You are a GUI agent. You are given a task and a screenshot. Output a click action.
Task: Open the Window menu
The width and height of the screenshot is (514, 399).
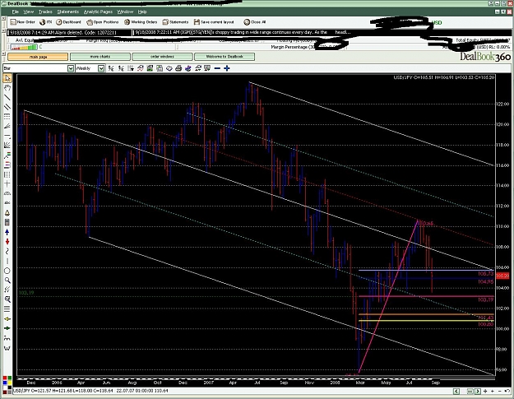pyautogui.click(x=125, y=12)
